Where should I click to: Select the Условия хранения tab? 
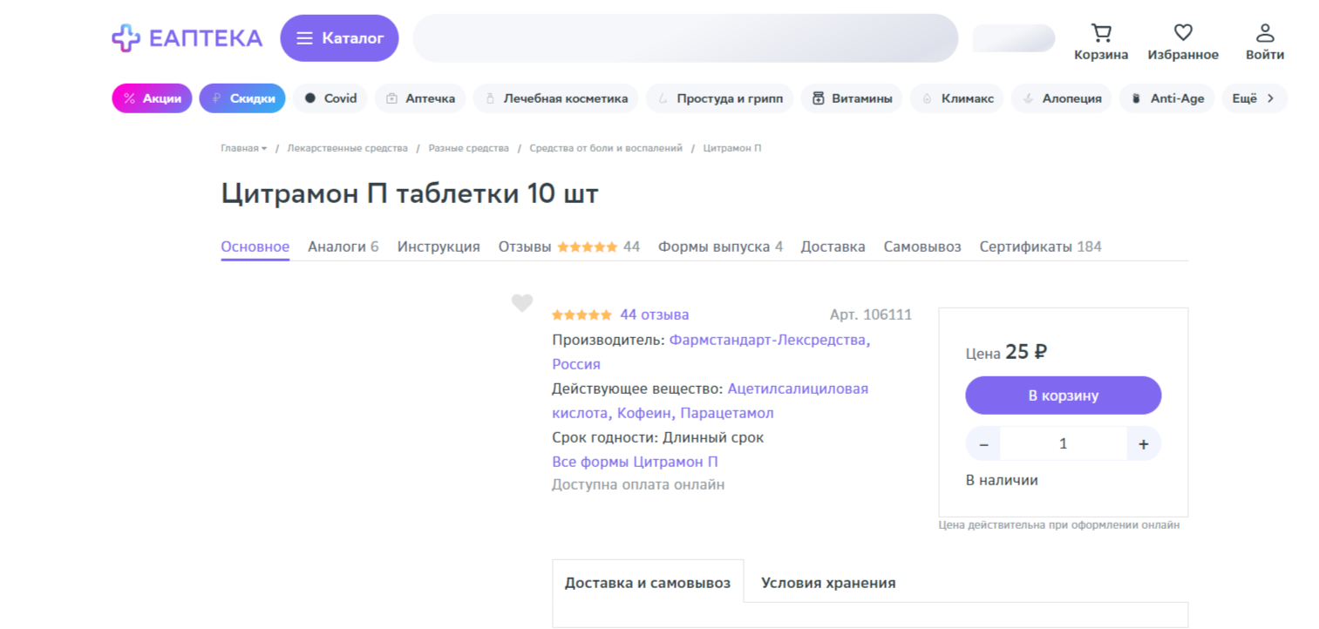[x=828, y=583]
